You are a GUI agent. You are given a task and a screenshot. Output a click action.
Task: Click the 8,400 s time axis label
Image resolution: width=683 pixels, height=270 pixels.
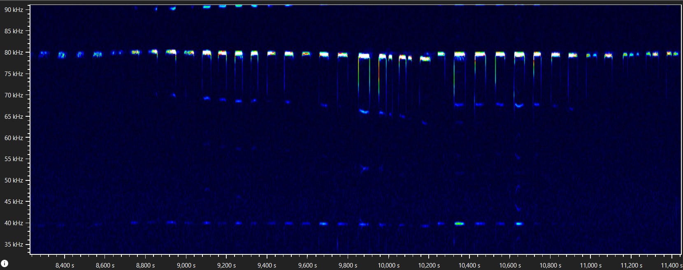[x=65, y=265]
